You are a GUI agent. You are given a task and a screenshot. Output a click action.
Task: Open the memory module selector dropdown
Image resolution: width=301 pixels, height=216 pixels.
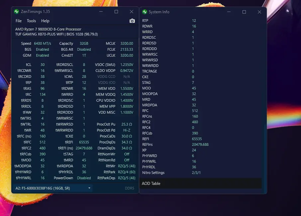tap(52, 188)
